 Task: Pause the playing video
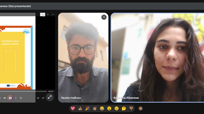[10, 98]
